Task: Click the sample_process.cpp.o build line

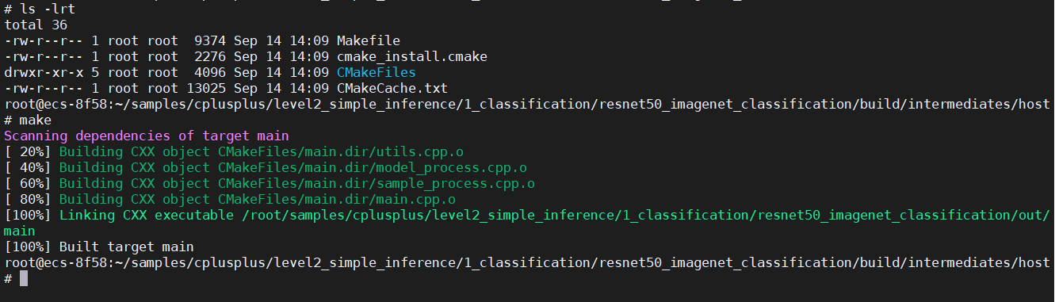Action: pos(269,183)
